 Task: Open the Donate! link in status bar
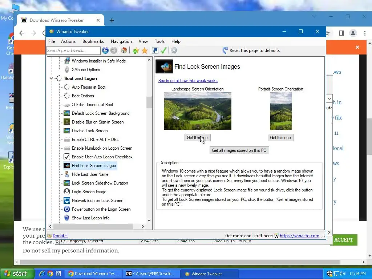pos(60,235)
